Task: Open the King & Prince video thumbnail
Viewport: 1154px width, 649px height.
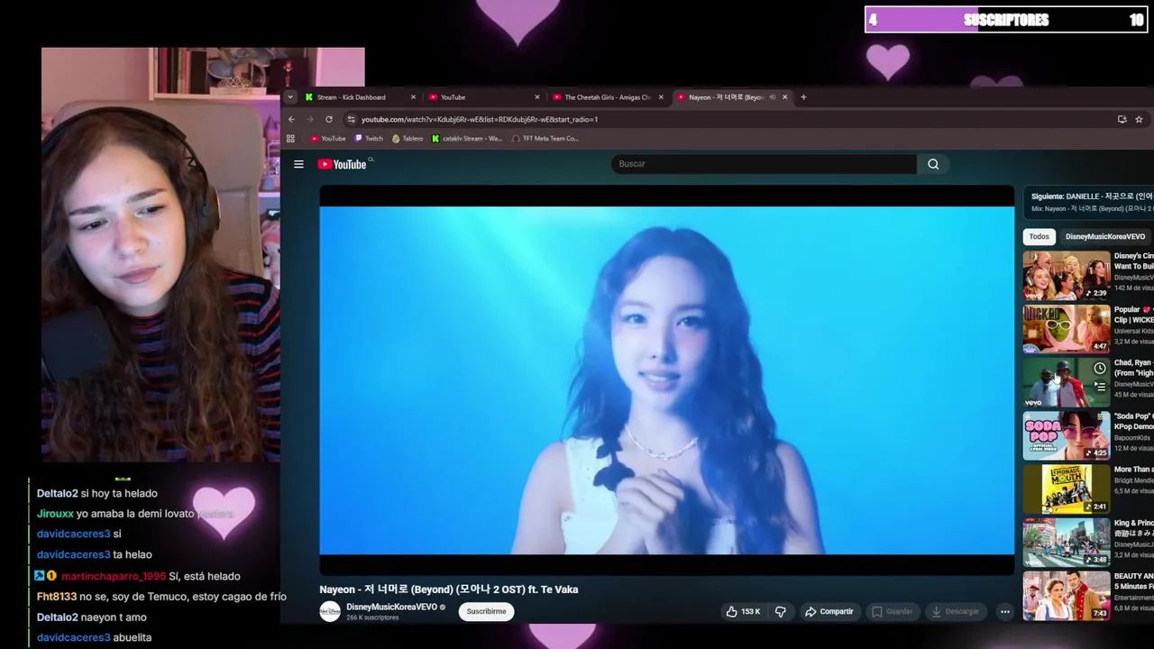Action: point(1066,542)
